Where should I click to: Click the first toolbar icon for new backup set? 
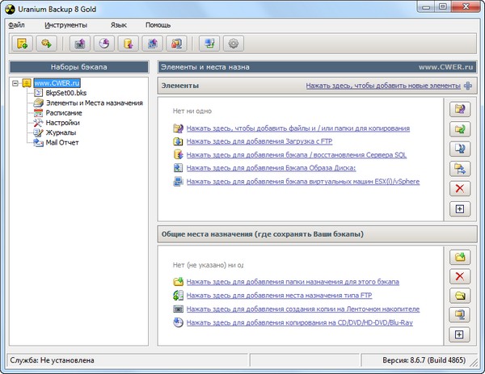pos(23,44)
